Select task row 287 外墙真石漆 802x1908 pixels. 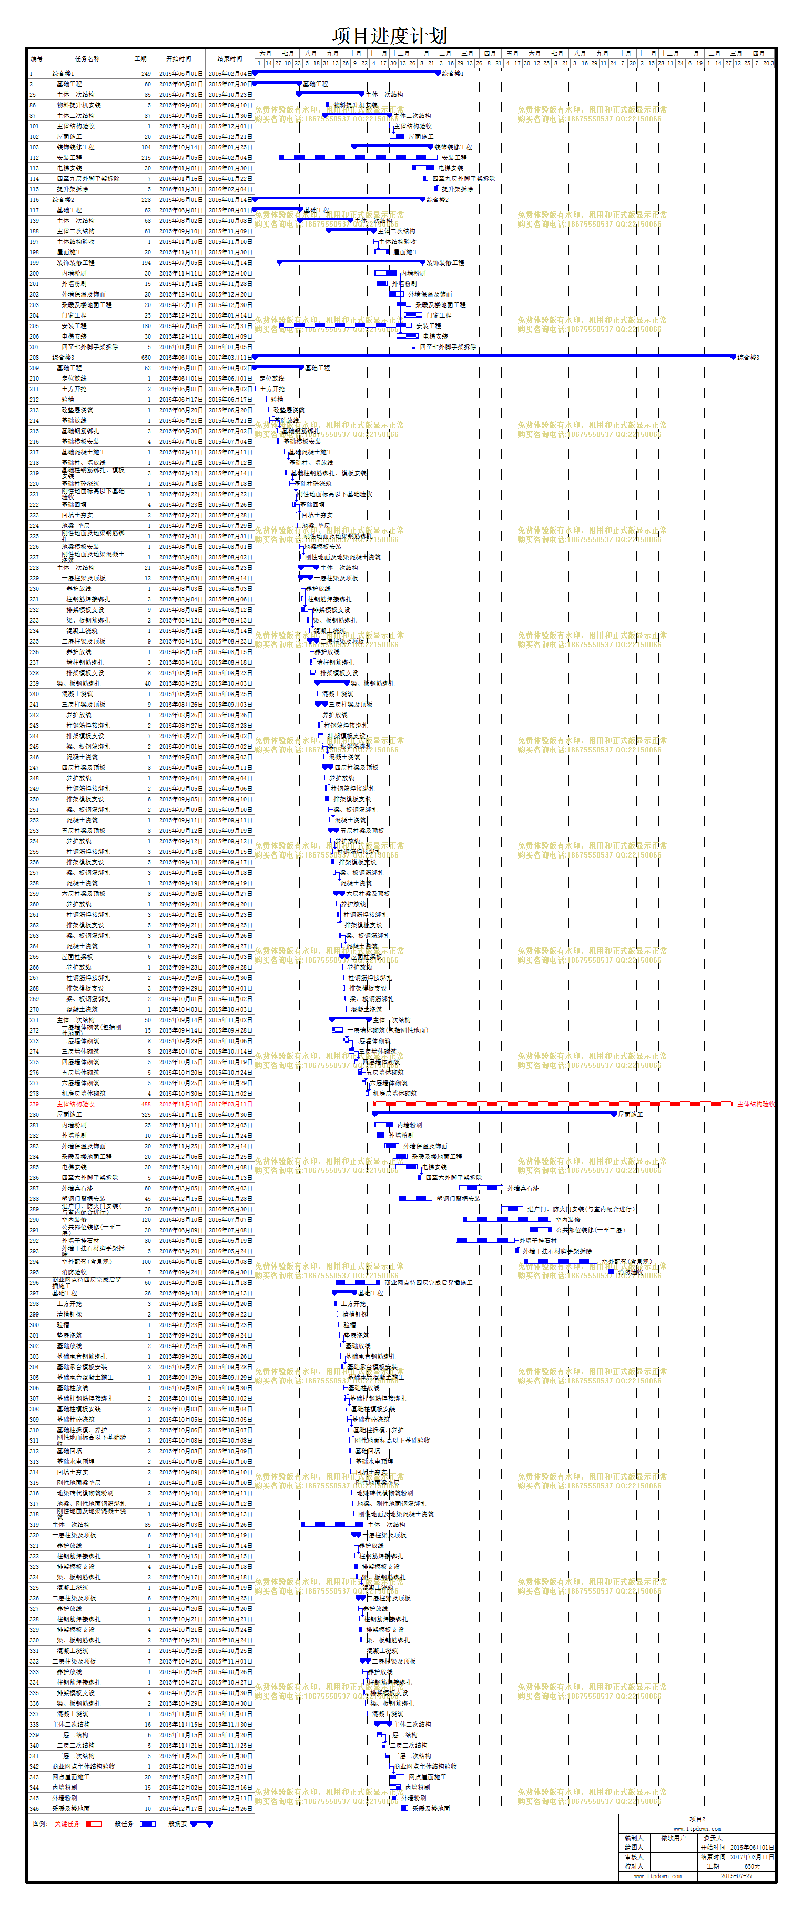pos(141,1187)
